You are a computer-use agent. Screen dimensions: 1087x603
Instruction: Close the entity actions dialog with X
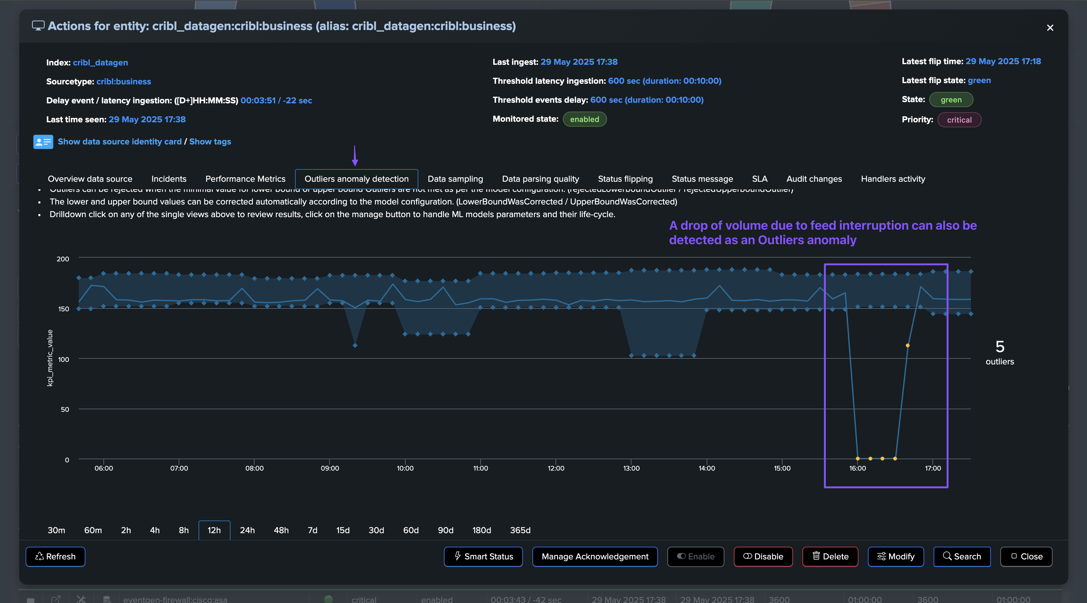coord(1050,28)
